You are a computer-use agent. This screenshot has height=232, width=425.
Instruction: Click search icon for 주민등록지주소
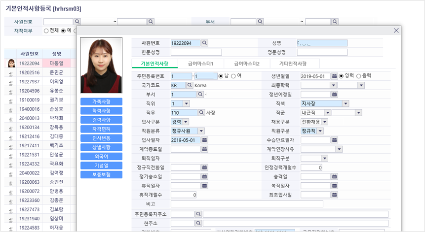(x=198, y=214)
